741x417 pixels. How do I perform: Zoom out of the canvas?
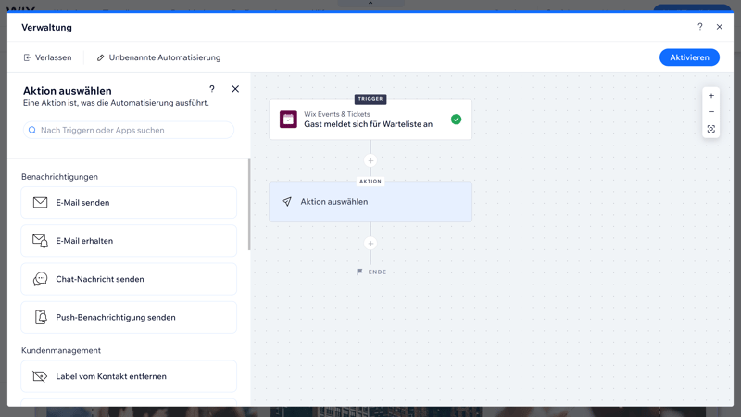coord(710,112)
